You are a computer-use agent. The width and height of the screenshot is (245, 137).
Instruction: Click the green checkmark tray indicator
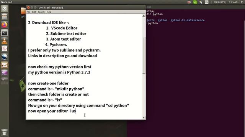point(195,2)
